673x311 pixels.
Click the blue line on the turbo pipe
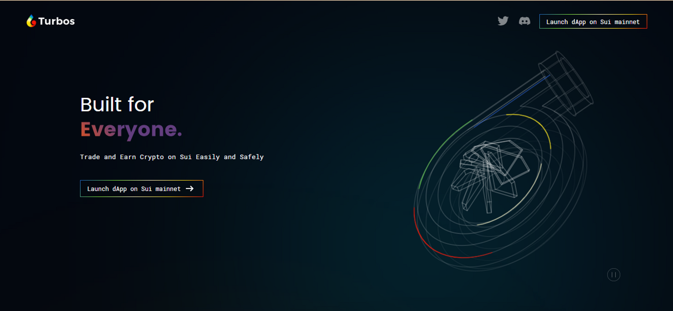511,101
